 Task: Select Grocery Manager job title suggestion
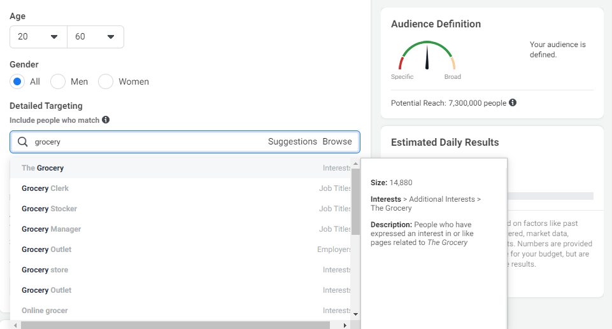pos(52,229)
